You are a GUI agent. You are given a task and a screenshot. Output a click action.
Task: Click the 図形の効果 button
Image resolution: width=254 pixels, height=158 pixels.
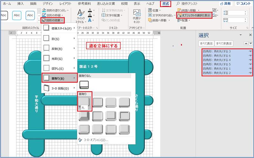(53, 20)
